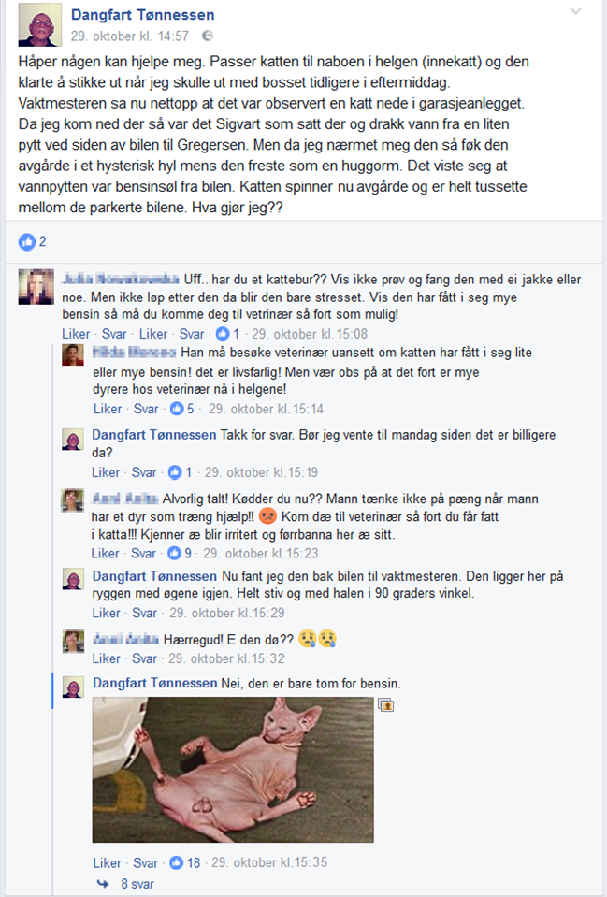This screenshot has height=897, width=607.
Task: Expand the 8 svar replies
Action: (x=137, y=884)
